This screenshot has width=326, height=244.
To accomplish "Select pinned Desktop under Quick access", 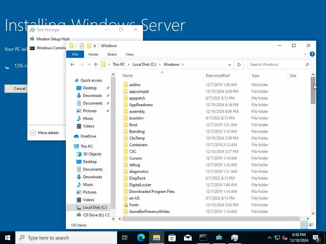I will pyautogui.click(x=90, y=88).
